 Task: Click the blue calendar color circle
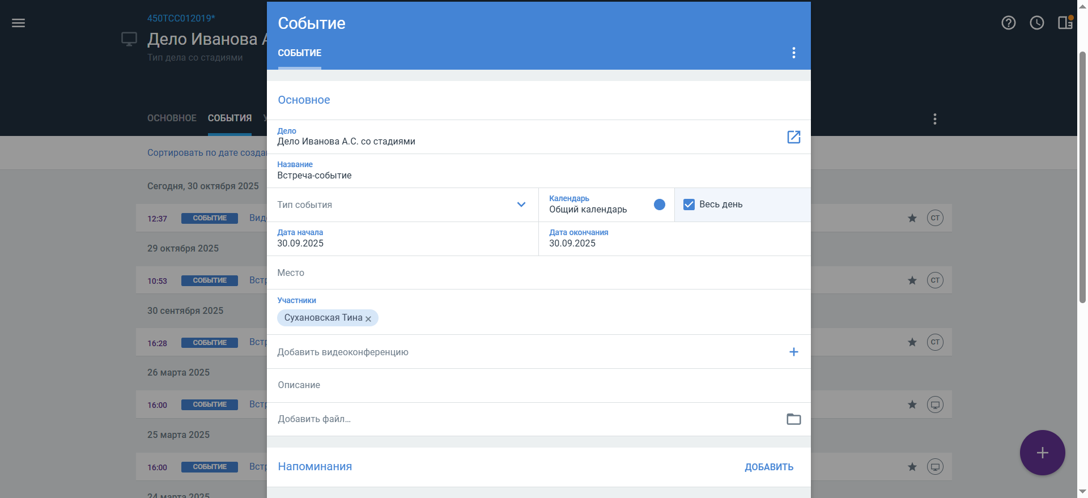(x=659, y=205)
